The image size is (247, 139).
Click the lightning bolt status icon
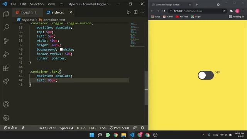click(x=23, y=128)
